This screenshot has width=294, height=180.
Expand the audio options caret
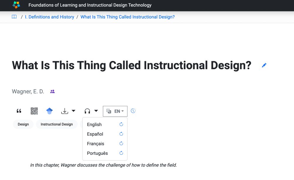(x=96, y=111)
